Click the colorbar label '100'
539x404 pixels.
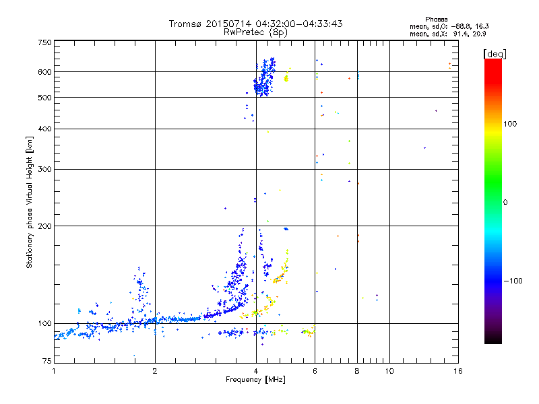[x=510, y=124]
